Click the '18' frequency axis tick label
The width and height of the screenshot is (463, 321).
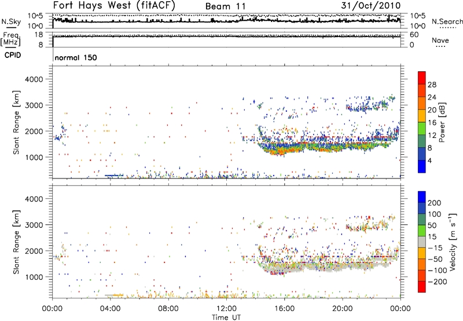pyautogui.click(x=39, y=35)
